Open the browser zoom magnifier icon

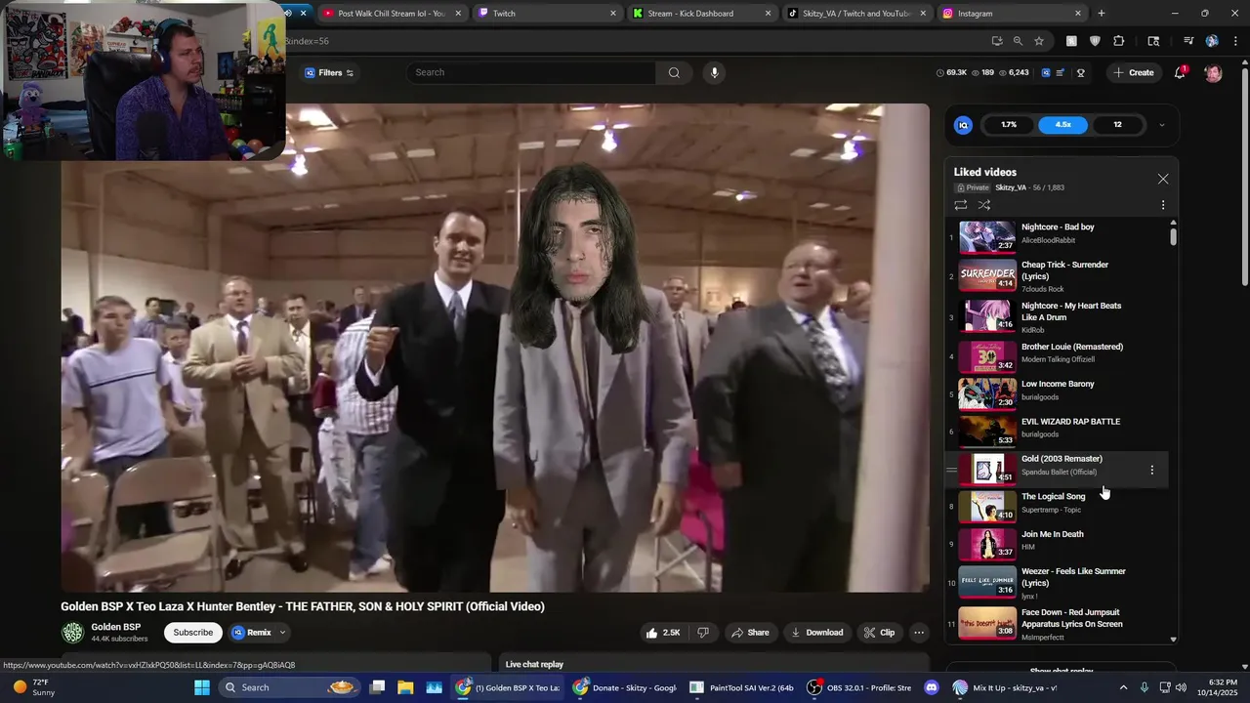[x=1018, y=41]
